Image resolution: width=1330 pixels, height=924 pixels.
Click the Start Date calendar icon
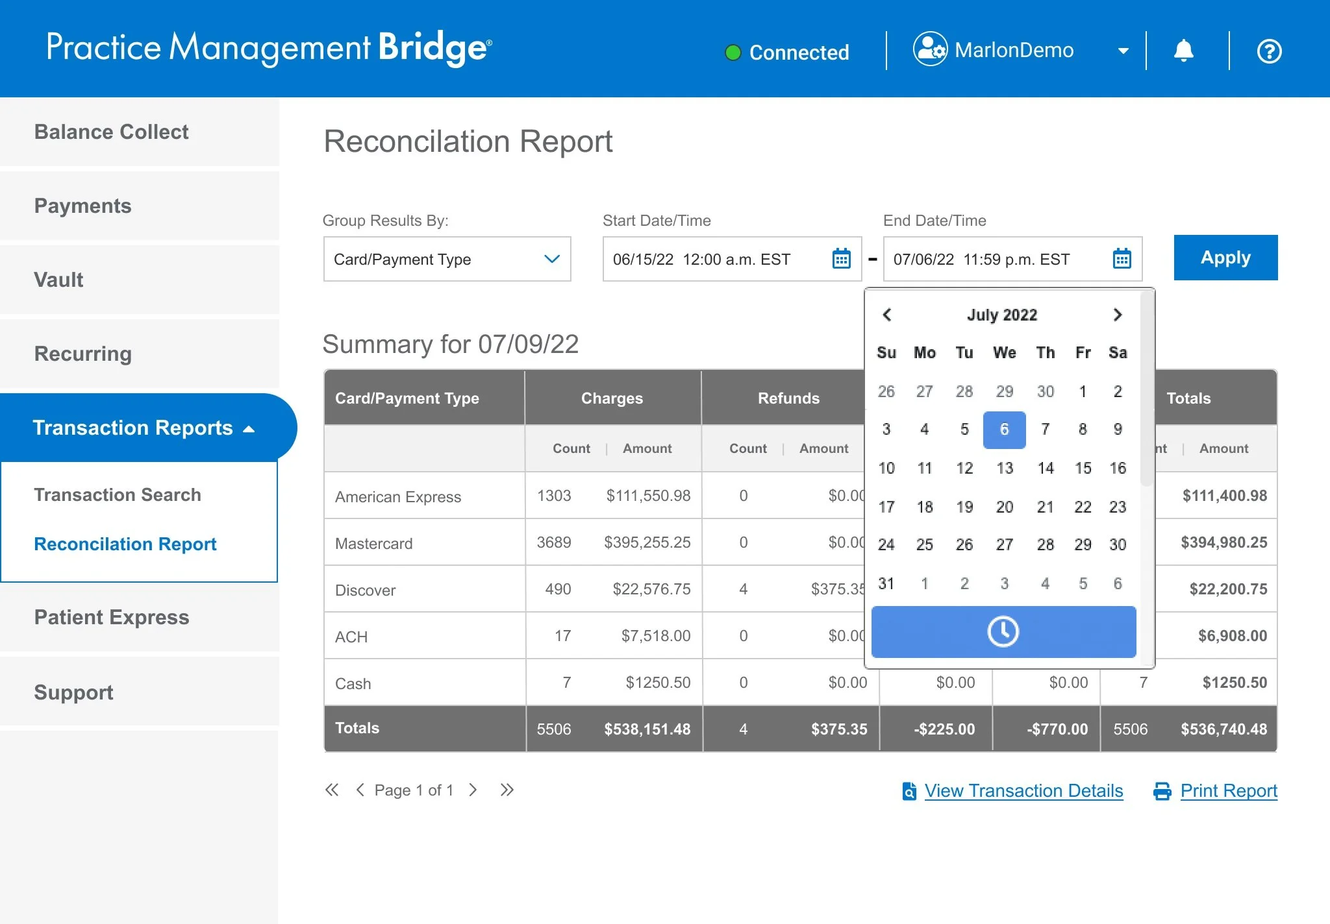(x=842, y=259)
